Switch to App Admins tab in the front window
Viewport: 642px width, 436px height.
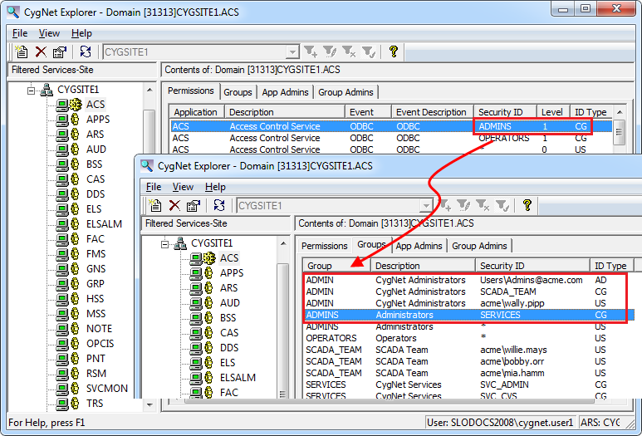(419, 246)
